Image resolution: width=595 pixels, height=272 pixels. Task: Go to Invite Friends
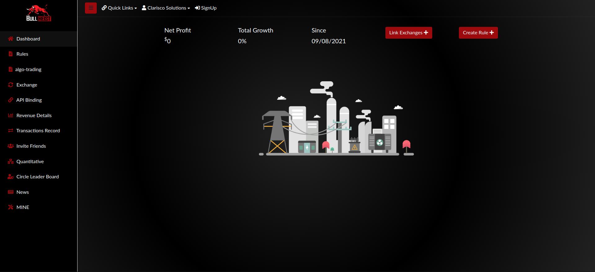(x=38, y=146)
